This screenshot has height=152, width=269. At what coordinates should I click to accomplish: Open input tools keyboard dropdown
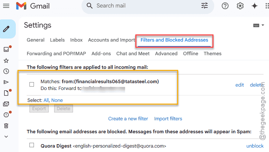tap(258, 26)
